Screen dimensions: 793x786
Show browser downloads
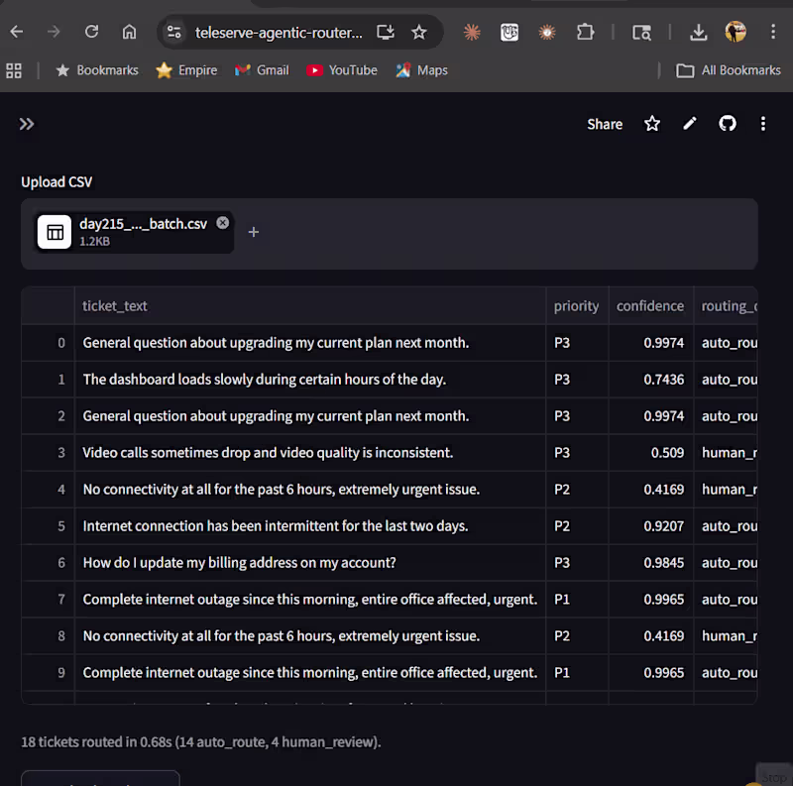pos(699,33)
